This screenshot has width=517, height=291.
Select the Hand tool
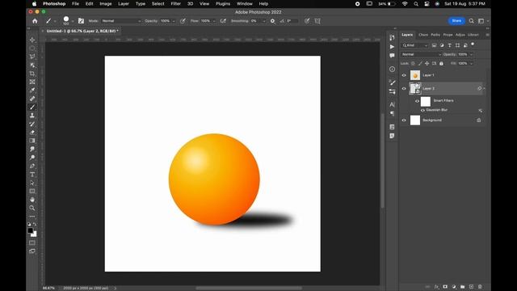(32, 200)
